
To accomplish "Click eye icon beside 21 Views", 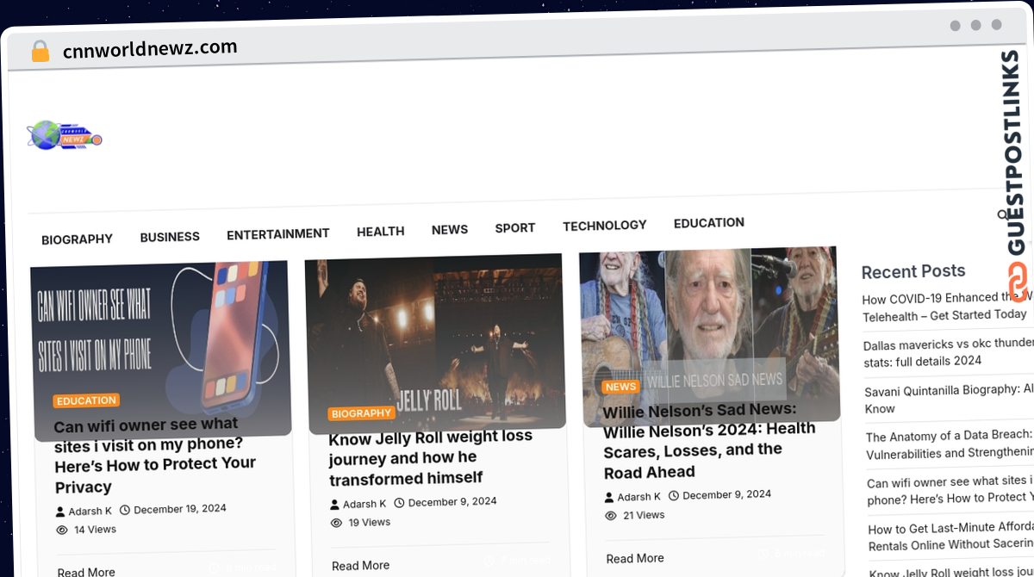I will click(611, 516).
